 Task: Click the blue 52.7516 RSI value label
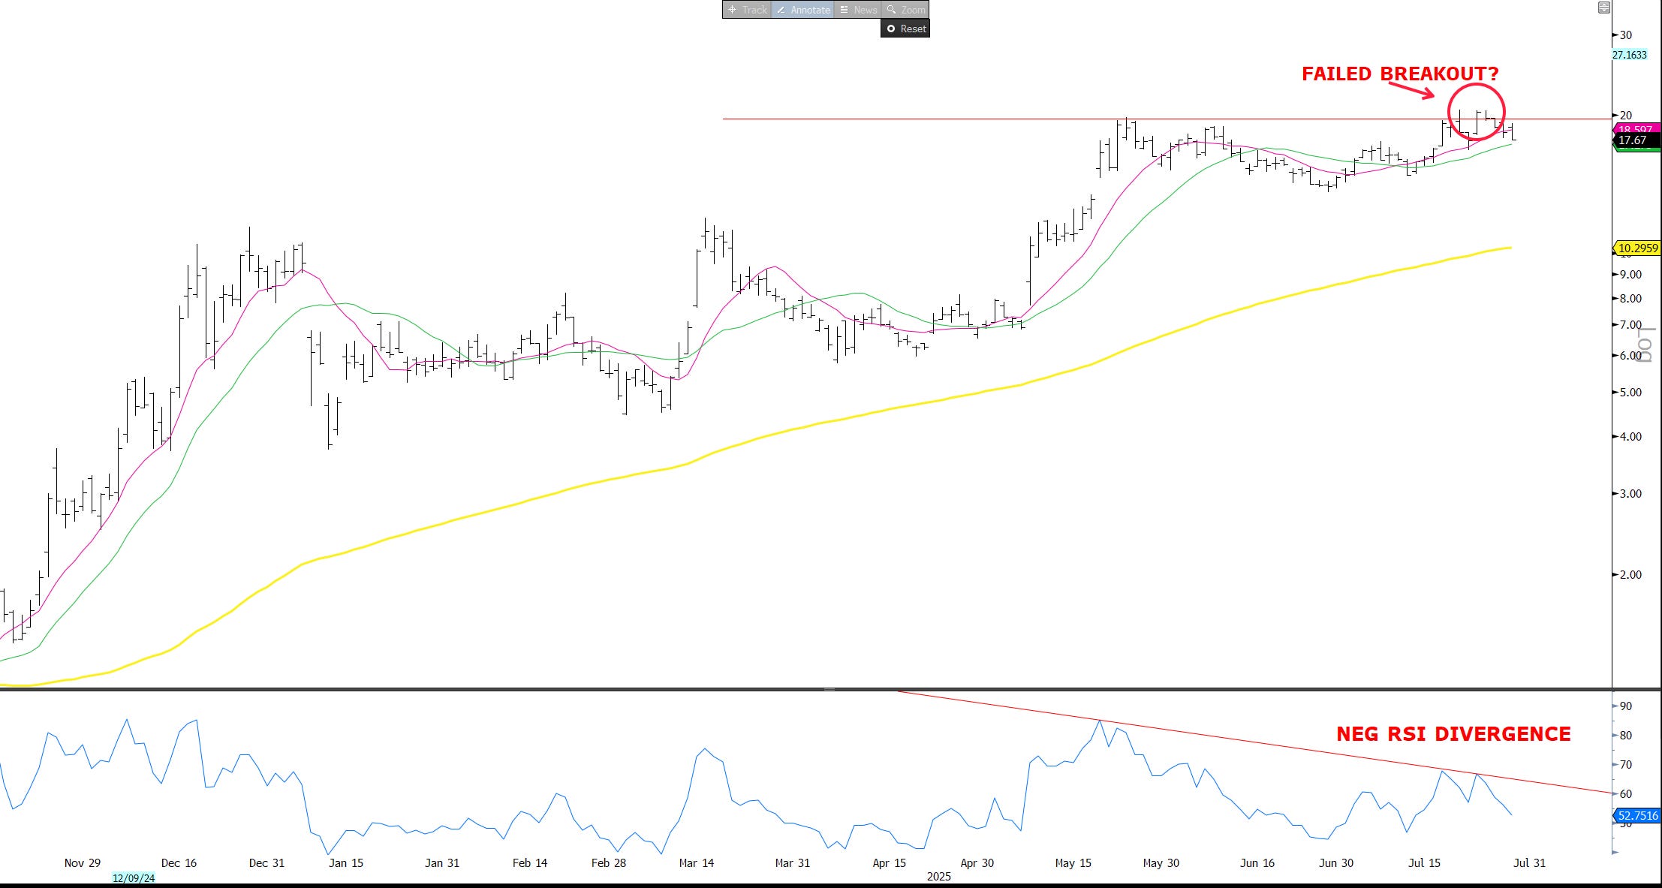[1637, 815]
